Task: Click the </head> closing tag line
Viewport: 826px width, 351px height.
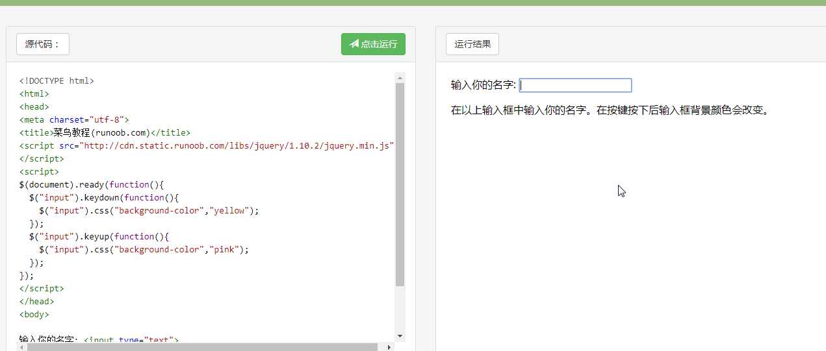Action: click(x=36, y=302)
